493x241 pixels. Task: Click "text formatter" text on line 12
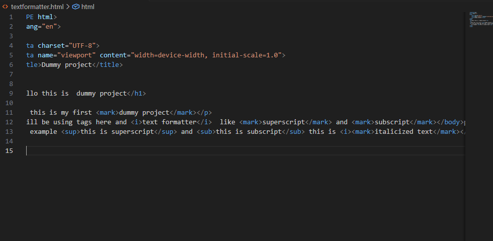[x=170, y=122]
